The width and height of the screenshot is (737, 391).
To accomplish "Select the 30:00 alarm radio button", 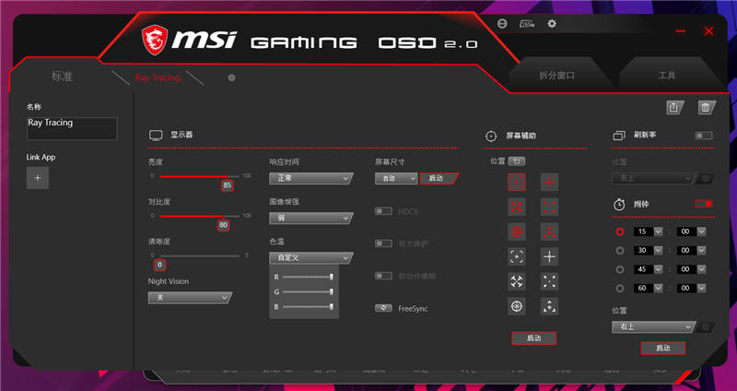I will [x=620, y=250].
